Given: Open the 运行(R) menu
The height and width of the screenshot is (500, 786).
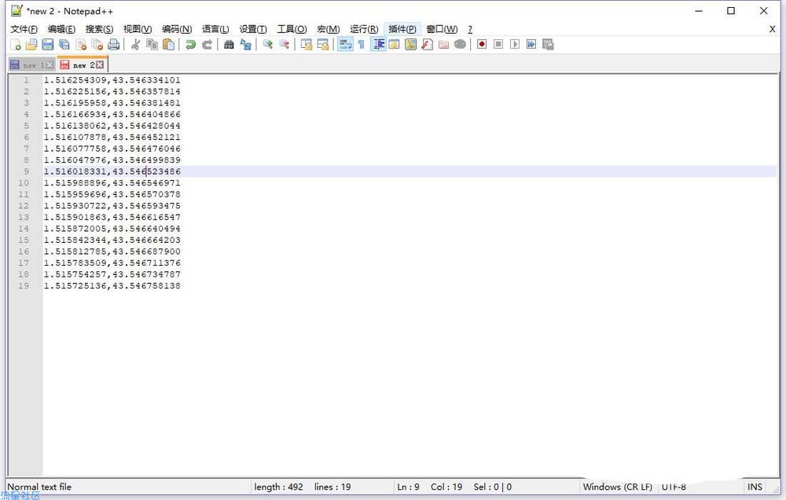Looking at the screenshot, I should [364, 29].
